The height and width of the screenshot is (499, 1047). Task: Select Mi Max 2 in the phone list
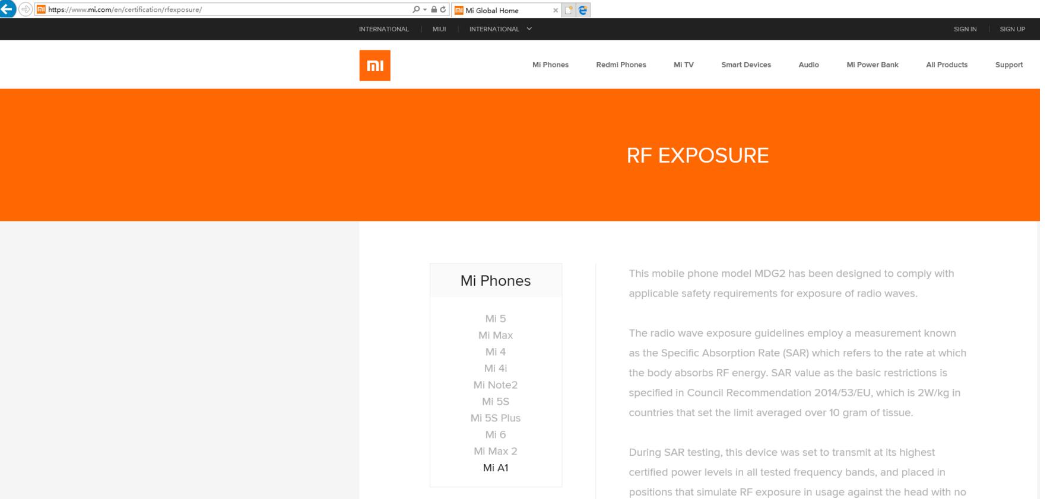(496, 452)
